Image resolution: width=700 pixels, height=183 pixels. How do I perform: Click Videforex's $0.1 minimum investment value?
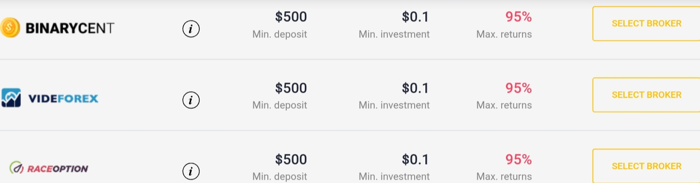tap(416, 88)
